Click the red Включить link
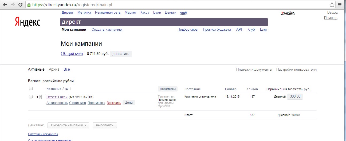 tap(114, 103)
